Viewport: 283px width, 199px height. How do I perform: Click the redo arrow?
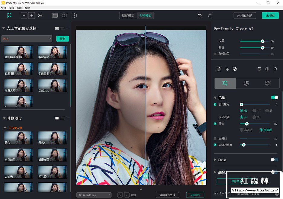coord(210,15)
